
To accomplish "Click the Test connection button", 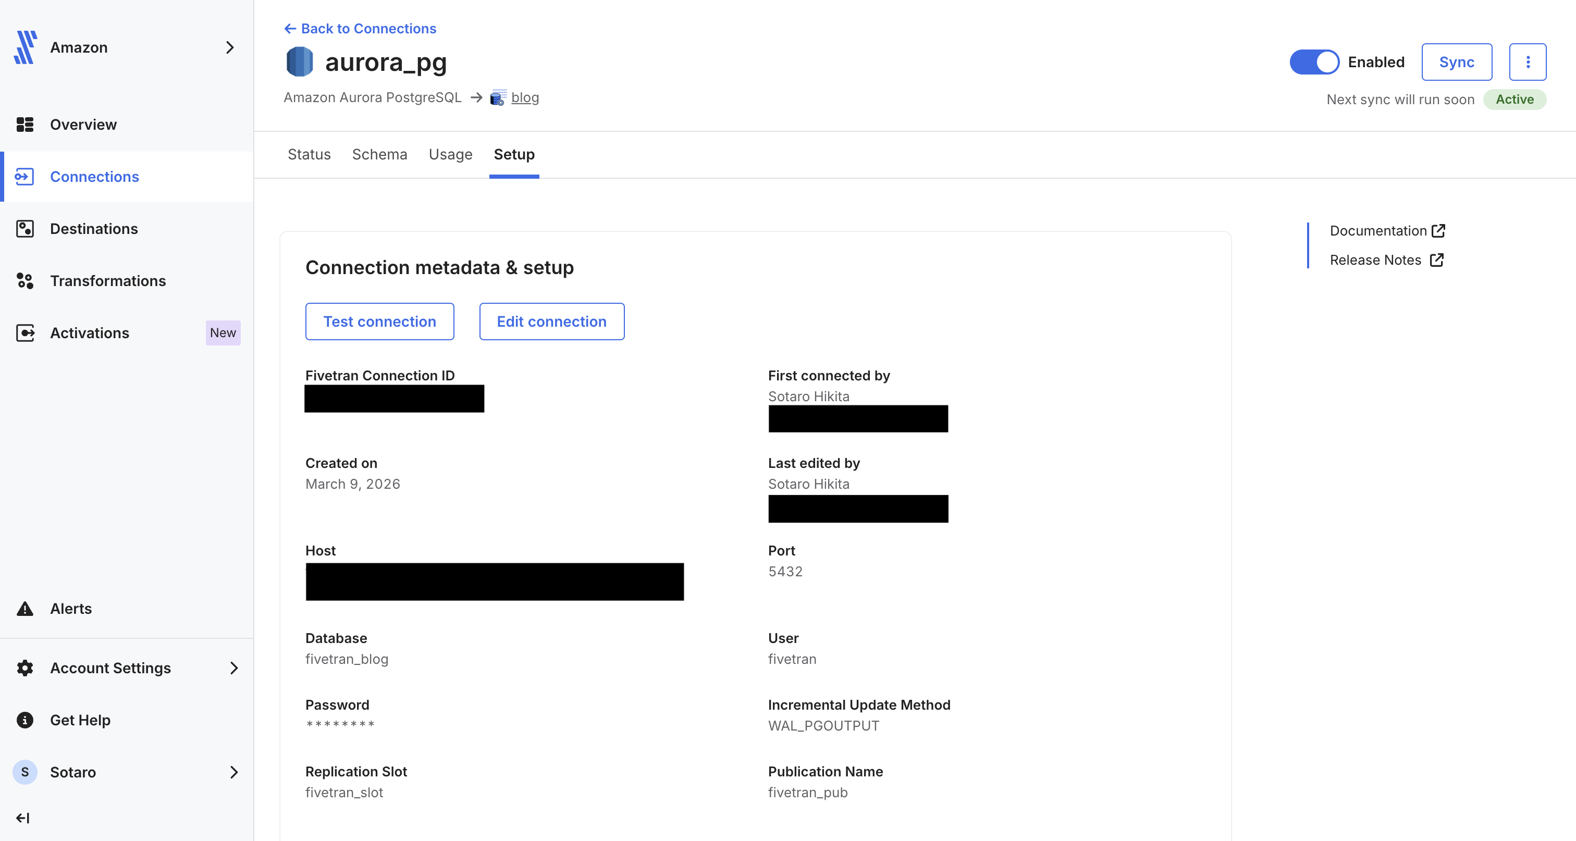I will (x=379, y=321).
